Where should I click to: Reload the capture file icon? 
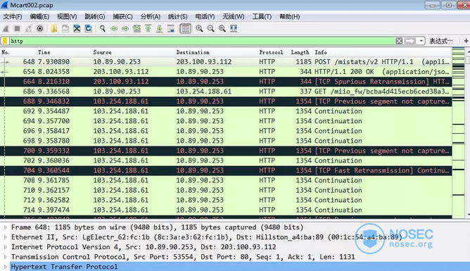(x=88, y=28)
